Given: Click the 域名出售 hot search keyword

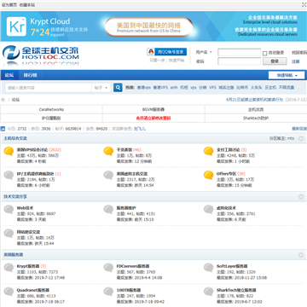Looking at the screenshot, I should point(226,88).
